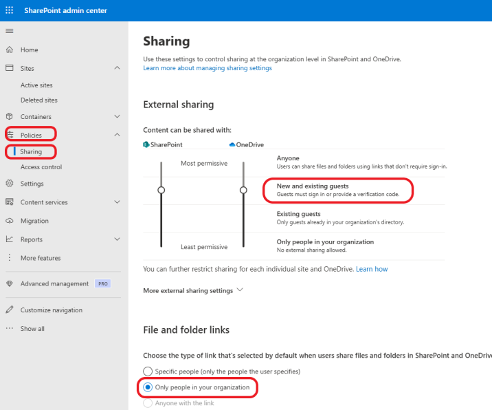Select the Anyone with the link radio
Image resolution: width=492 pixels, height=410 pixels.
pos(148,403)
